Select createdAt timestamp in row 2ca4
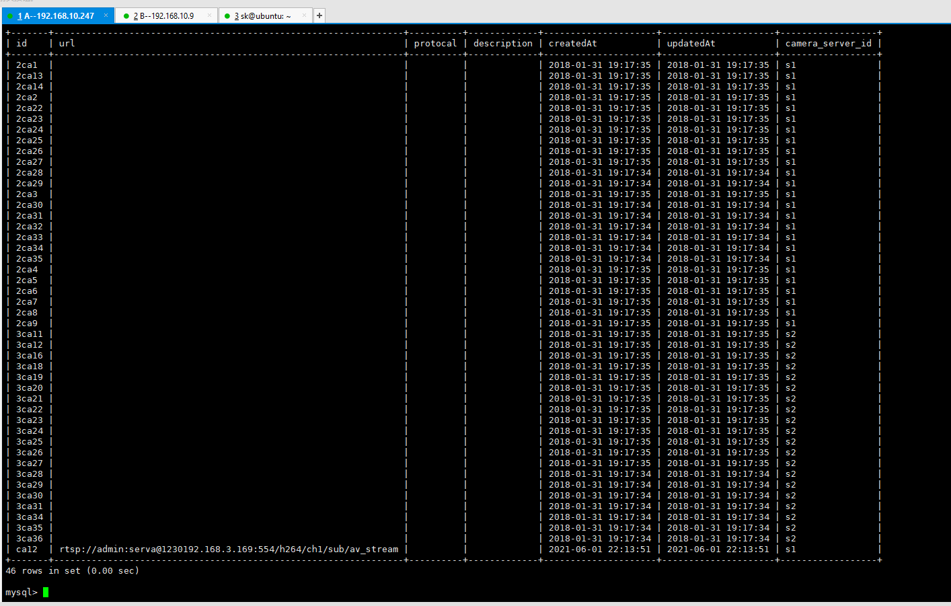This screenshot has height=606, width=951. coord(599,269)
